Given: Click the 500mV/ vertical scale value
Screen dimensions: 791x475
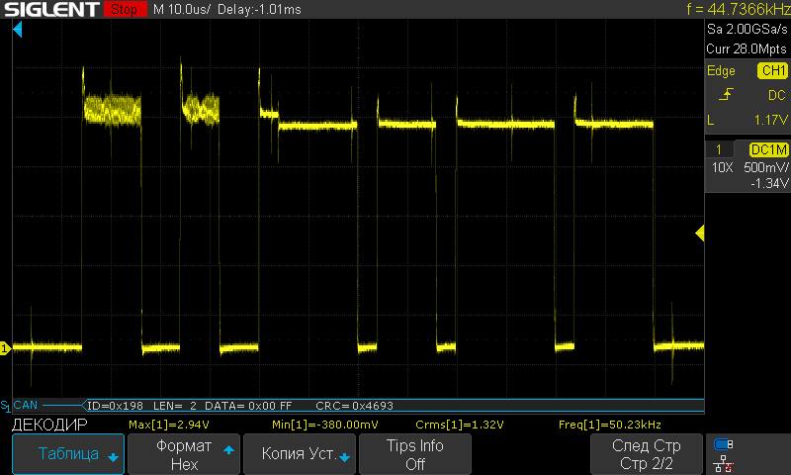Looking at the screenshot, I should coord(765,167).
